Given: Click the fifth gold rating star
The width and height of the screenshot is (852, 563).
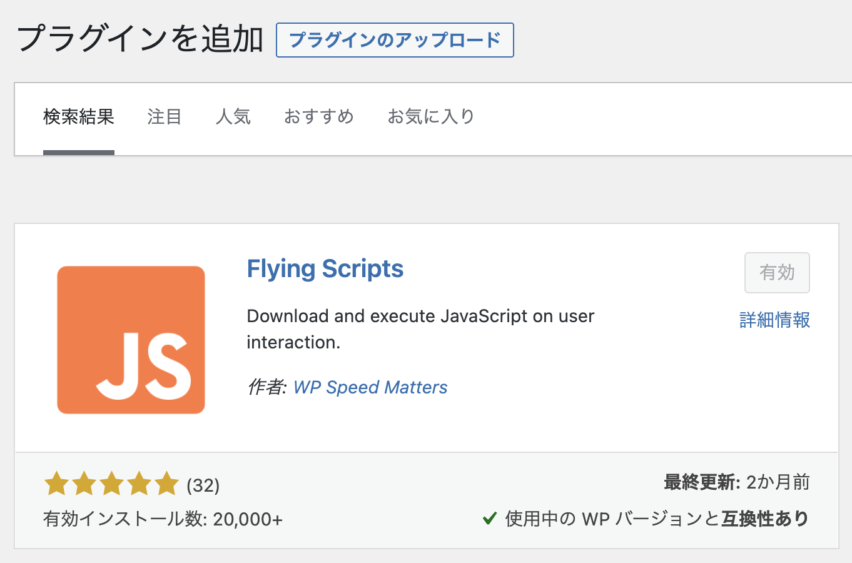Looking at the screenshot, I should pos(166,484).
